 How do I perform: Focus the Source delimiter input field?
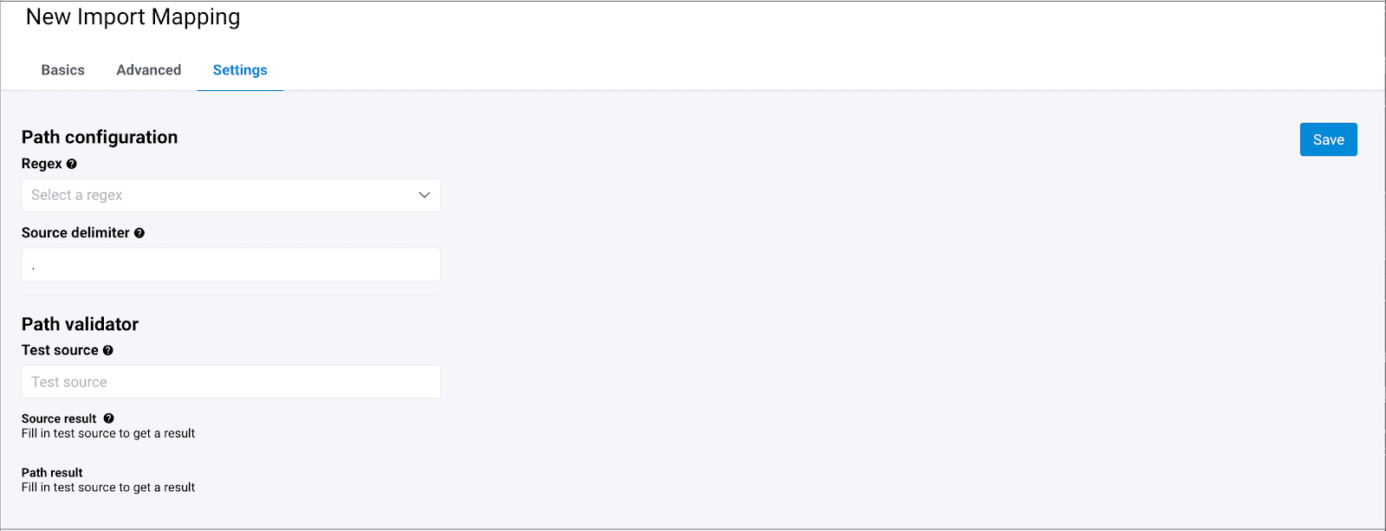(230, 264)
